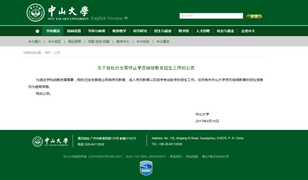Focus the 中大搜索 search box
308x180 pixels.
coord(211,16)
